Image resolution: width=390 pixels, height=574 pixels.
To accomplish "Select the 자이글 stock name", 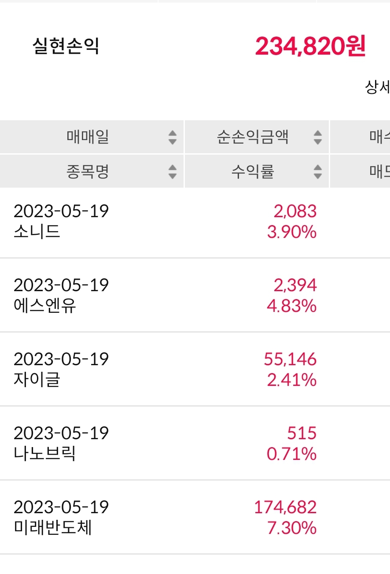I will coord(37,380).
